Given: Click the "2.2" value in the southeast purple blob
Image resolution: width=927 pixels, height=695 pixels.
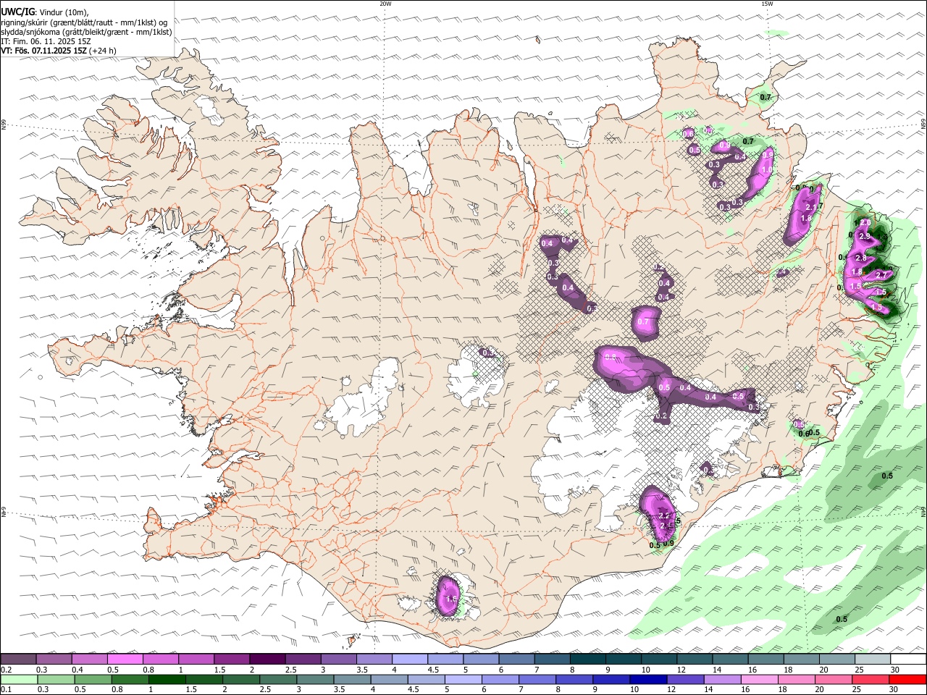Looking at the screenshot, I should [x=665, y=515].
